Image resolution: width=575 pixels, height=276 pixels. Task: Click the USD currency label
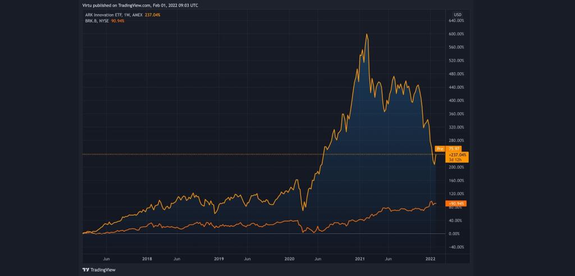tap(457, 15)
